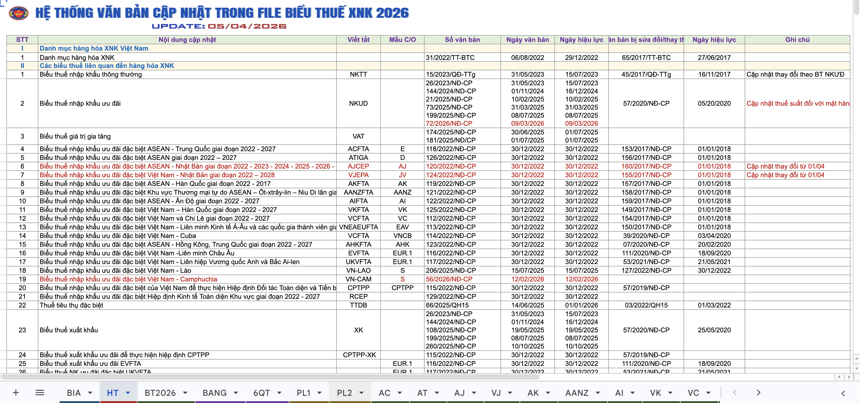860x403 pixels.
Task: Open 6QT tab dropdown arrow
Action: click(x=279, y=393)
